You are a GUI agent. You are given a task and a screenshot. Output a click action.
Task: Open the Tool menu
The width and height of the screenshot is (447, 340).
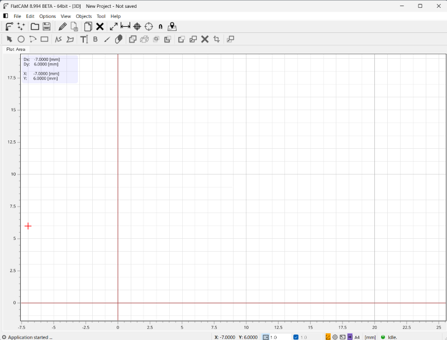[101, 16]
